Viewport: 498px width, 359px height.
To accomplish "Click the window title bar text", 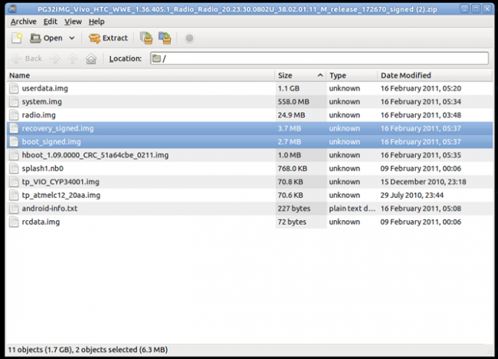I will point(237,9).
